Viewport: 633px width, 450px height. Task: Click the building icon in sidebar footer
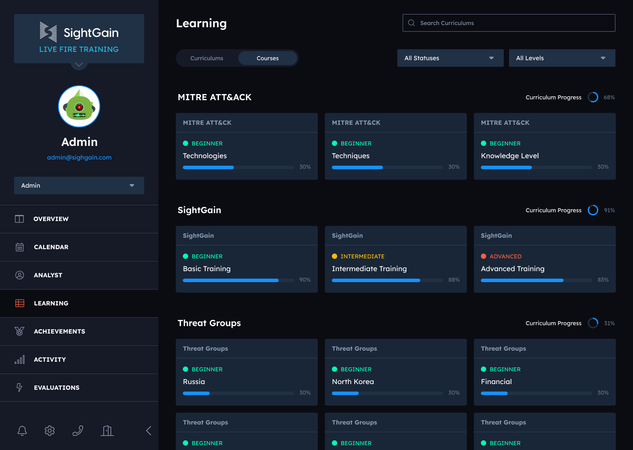coord(107,431)
